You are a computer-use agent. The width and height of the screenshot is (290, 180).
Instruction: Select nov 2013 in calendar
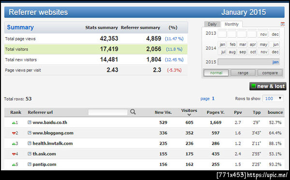pyautogui.click(x=263, y=34)
